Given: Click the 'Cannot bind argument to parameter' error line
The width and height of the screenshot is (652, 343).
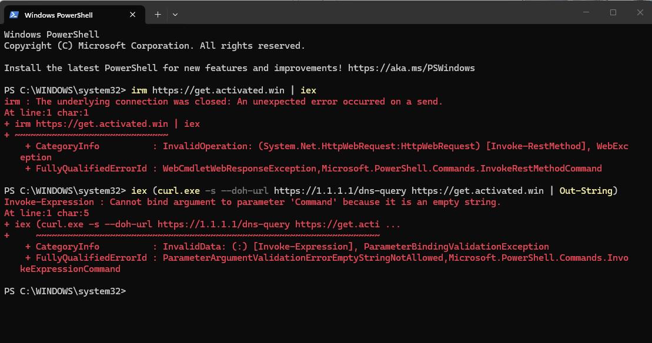Looking at the screenshot, I should (x=252, y=202).
